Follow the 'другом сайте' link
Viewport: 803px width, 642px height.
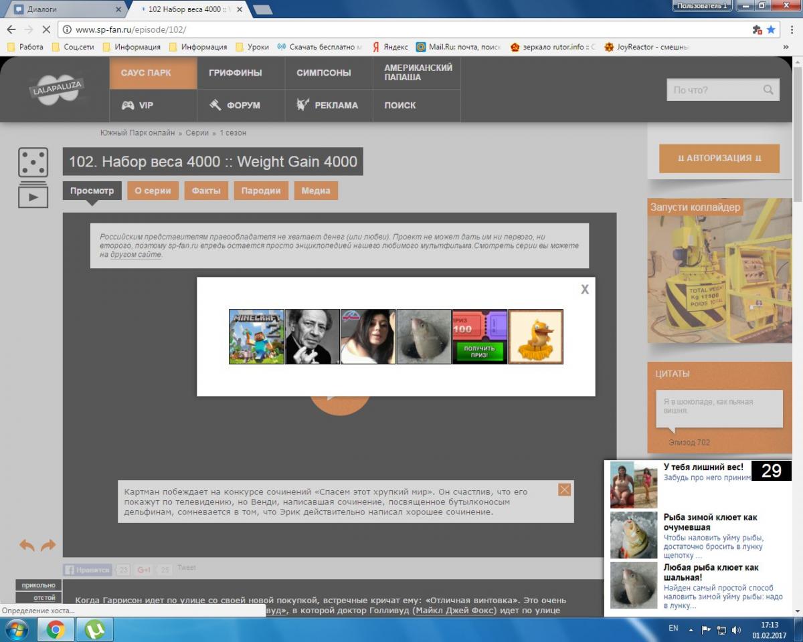coord(136,255)
